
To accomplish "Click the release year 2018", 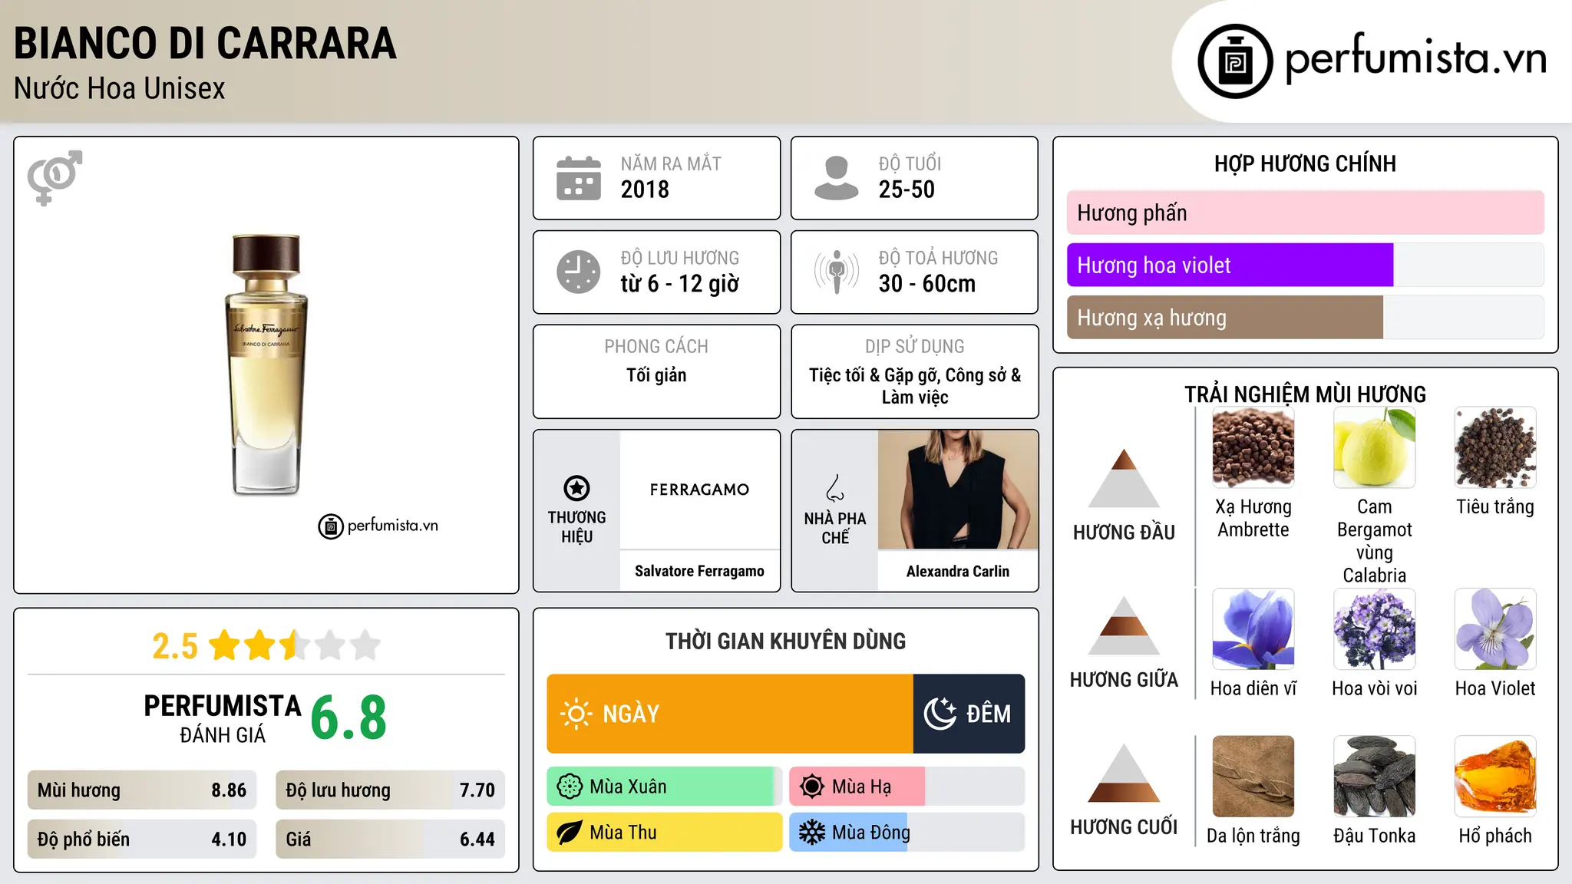I will (645, 190).
